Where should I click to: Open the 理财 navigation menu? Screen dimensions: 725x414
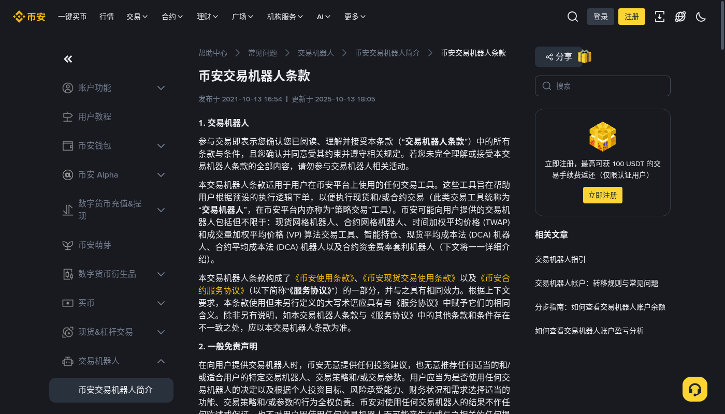point(208,17)
